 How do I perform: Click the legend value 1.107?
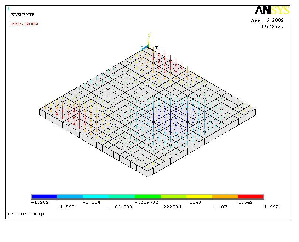pyautogui.click(x=220, y=207)
